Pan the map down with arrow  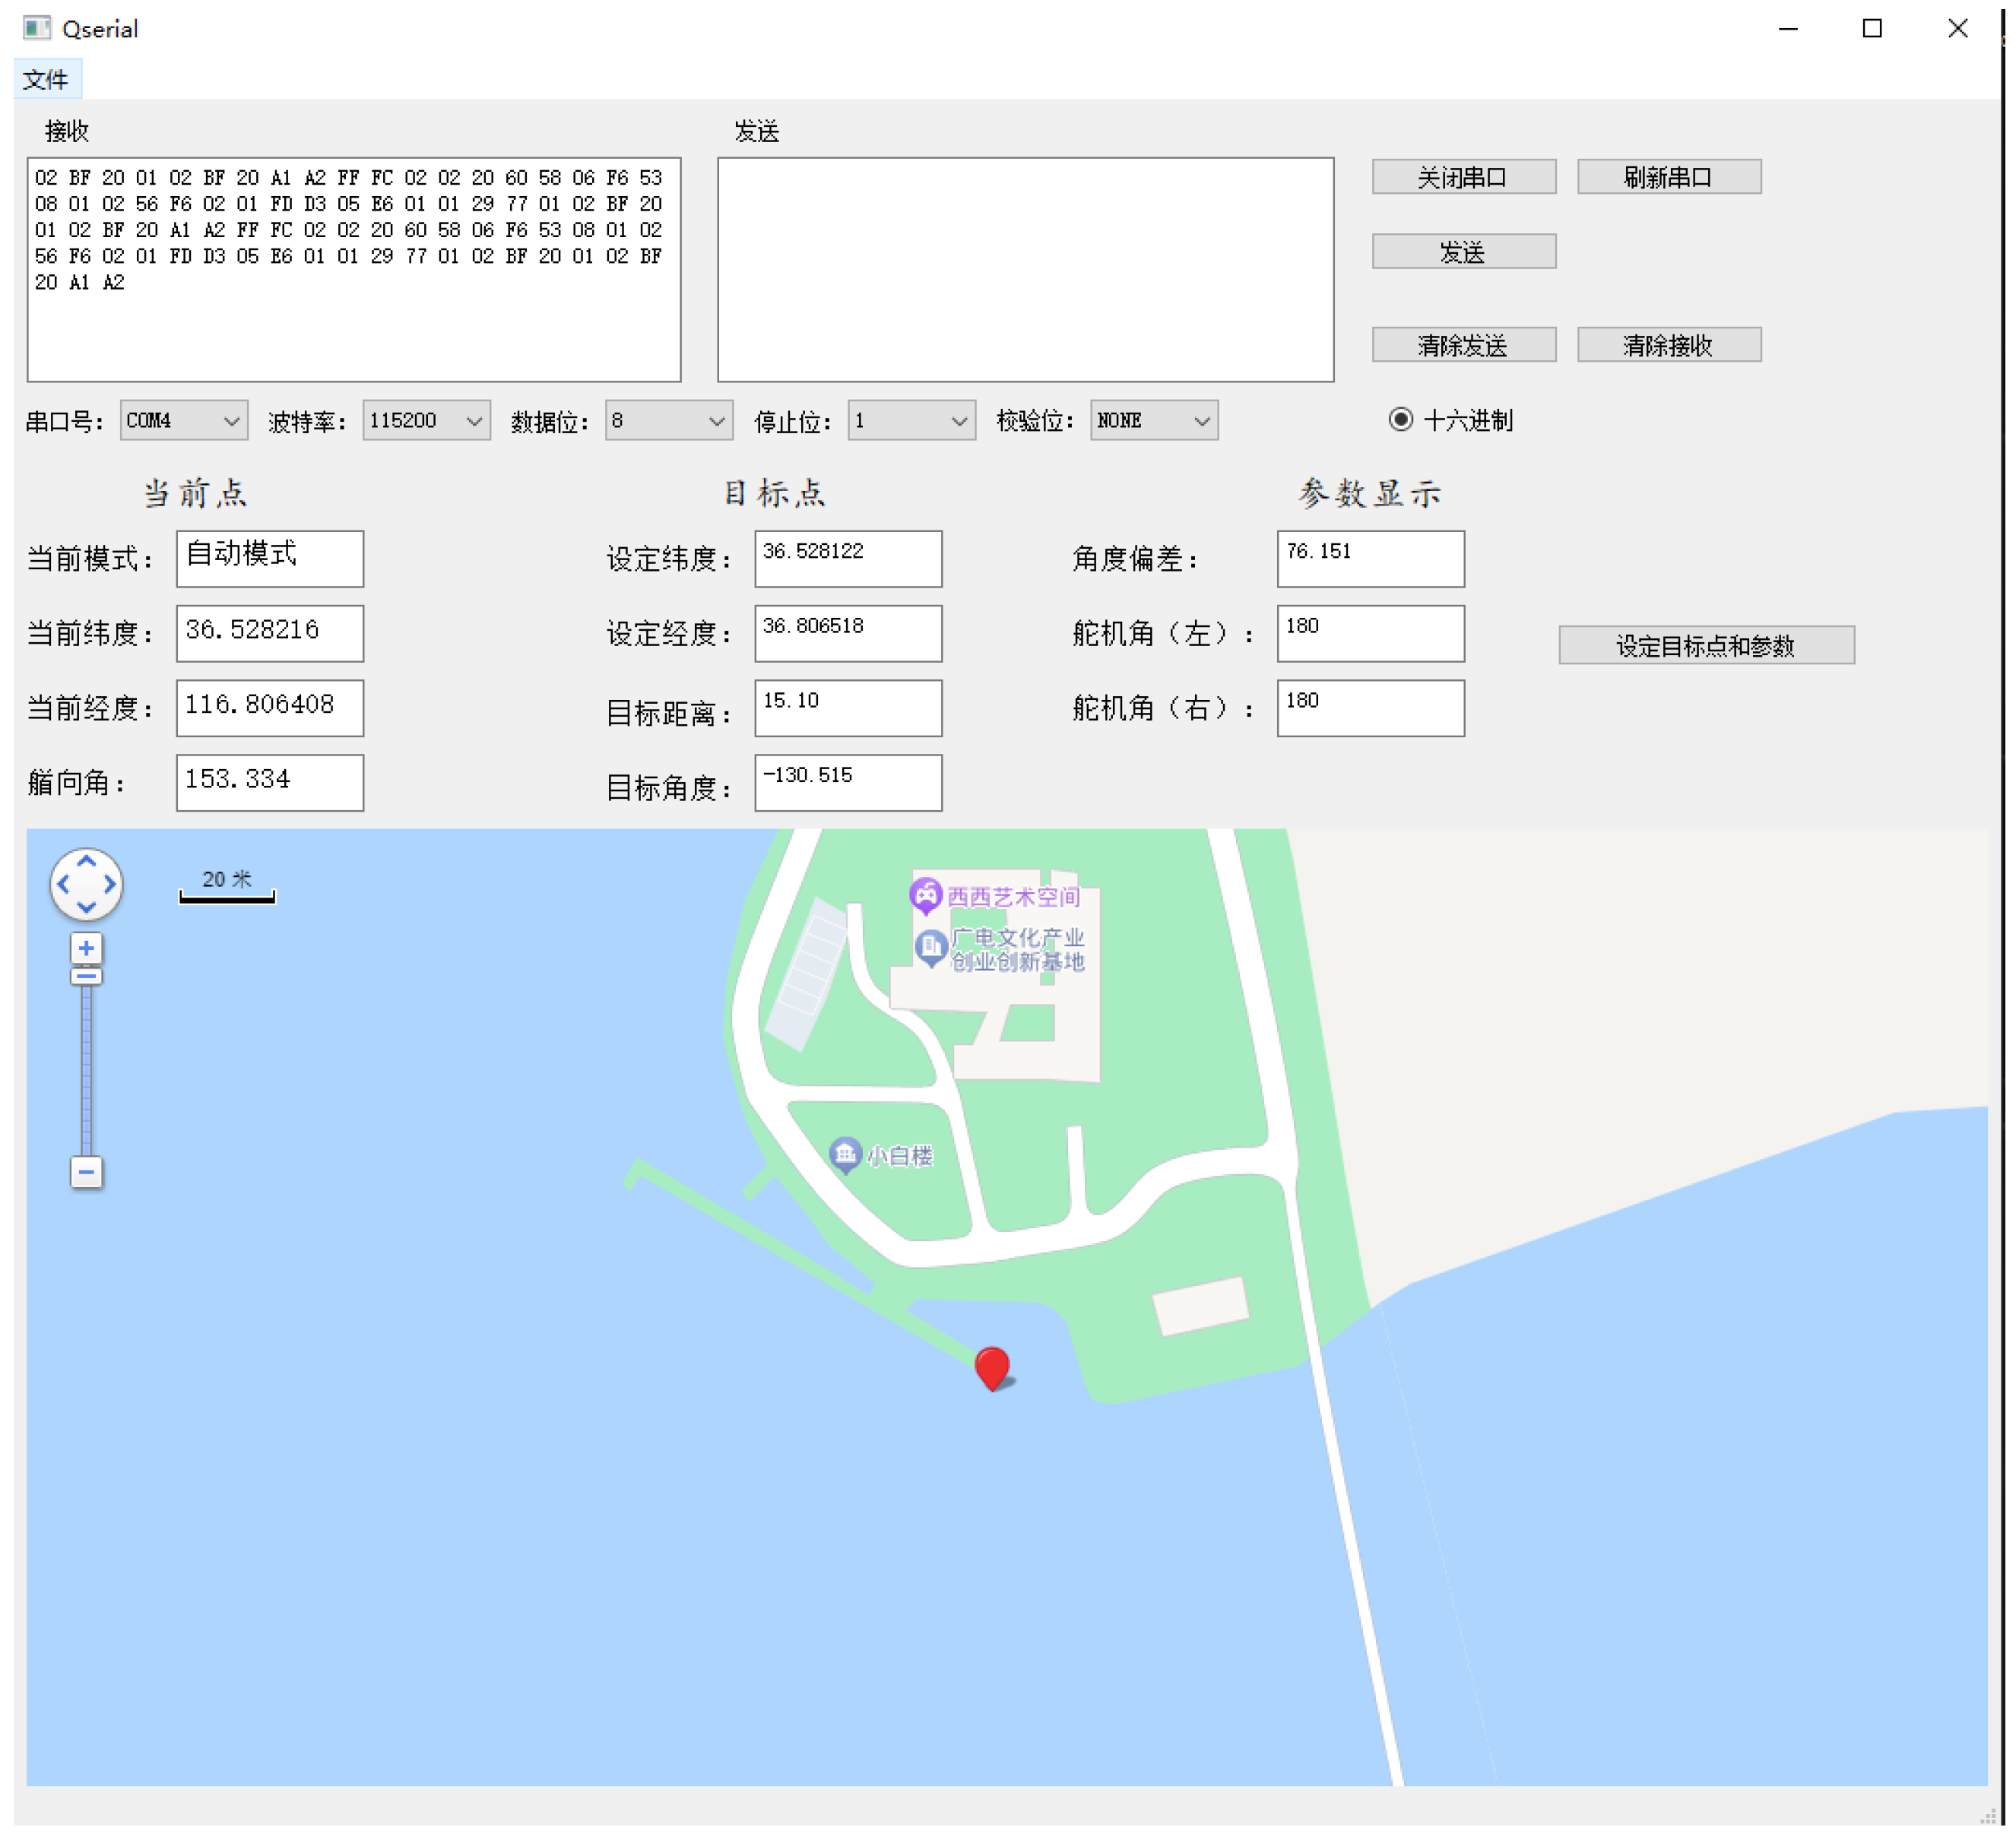[86, 908]
